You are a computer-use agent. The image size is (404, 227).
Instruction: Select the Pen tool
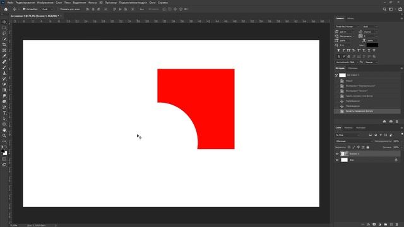[x=4, y=107]
